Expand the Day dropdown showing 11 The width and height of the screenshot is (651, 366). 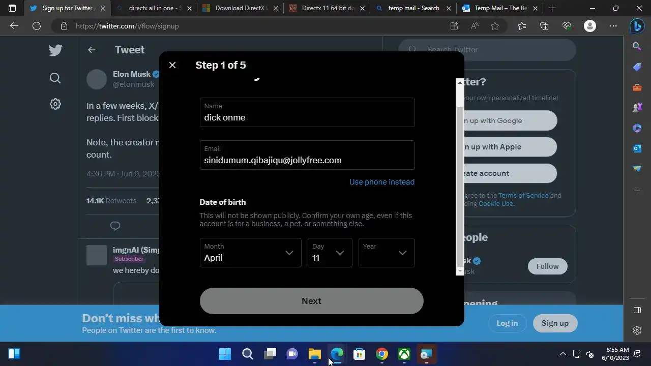330,253
